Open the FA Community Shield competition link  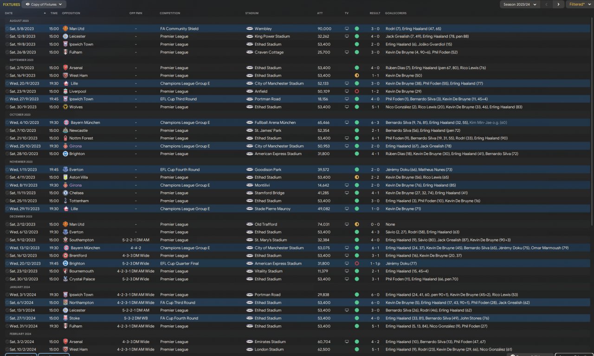tap(179, 29)
